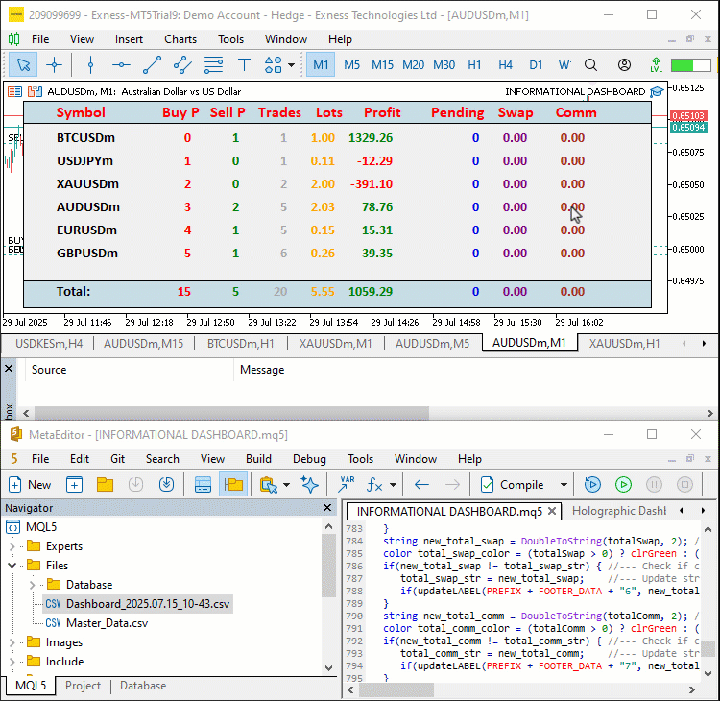720x701 pixels.
Task: Switch chart to M30 timeframe
Action: (444, 64)
